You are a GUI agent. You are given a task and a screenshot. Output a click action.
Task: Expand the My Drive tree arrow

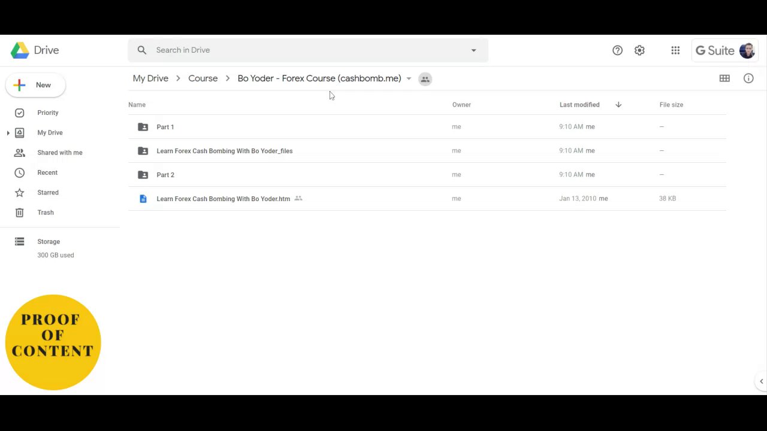tap(8, 133)
